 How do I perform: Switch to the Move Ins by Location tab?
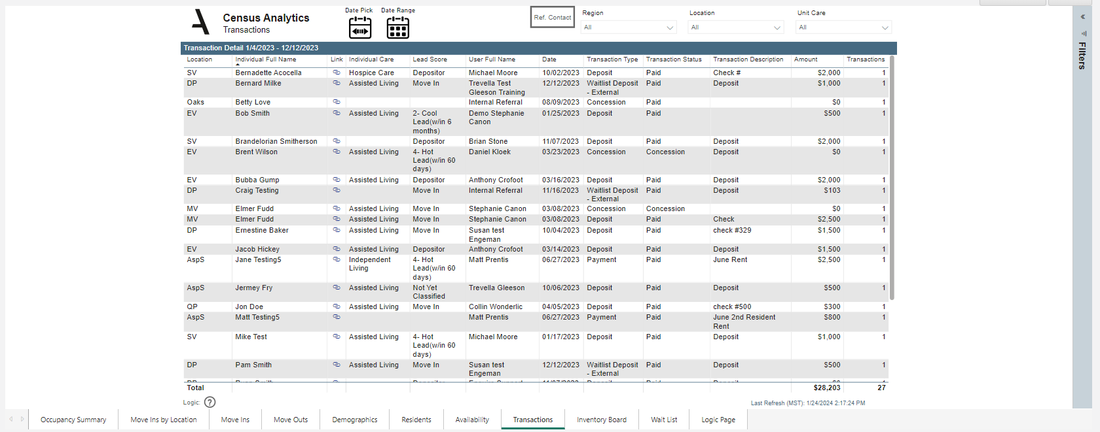(164, 420)
